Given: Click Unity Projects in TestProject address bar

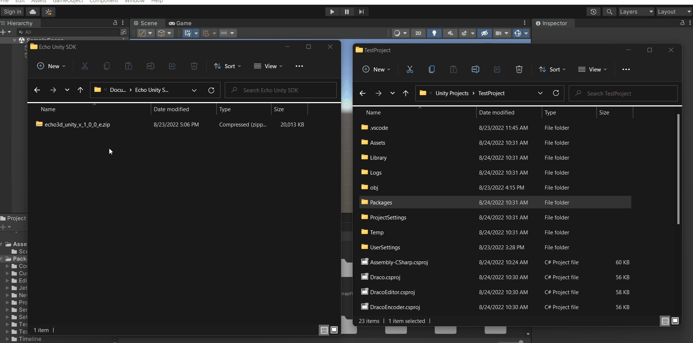Looking at the screenshot, I should [452, 93].
